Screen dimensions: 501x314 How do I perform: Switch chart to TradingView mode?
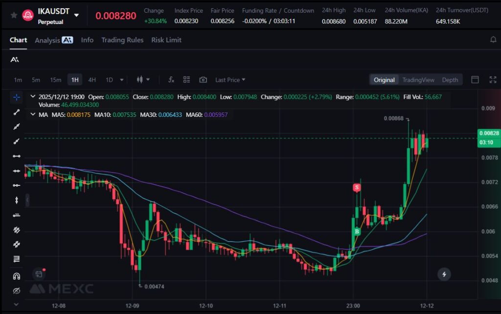coord(418,80)
